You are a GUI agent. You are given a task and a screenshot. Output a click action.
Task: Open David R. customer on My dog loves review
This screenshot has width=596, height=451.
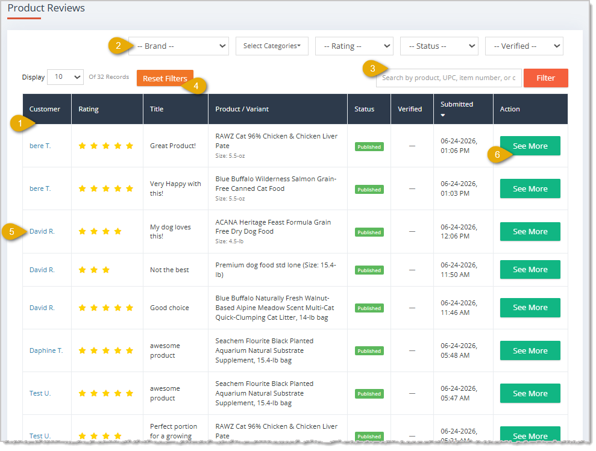click(42, 231)
